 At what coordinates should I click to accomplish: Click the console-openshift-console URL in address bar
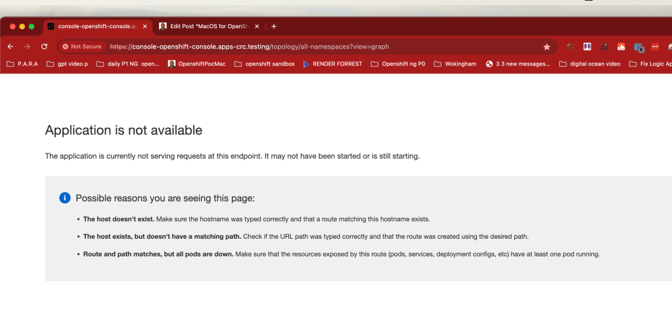(250, 47)
